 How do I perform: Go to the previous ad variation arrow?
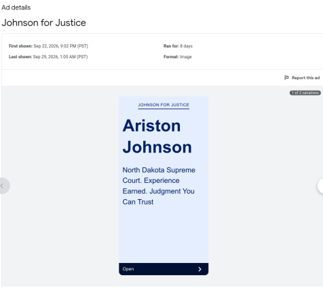(x=3, y=186)
